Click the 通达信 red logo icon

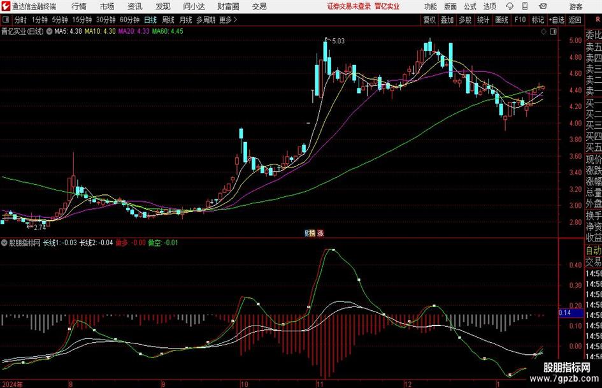6,6
